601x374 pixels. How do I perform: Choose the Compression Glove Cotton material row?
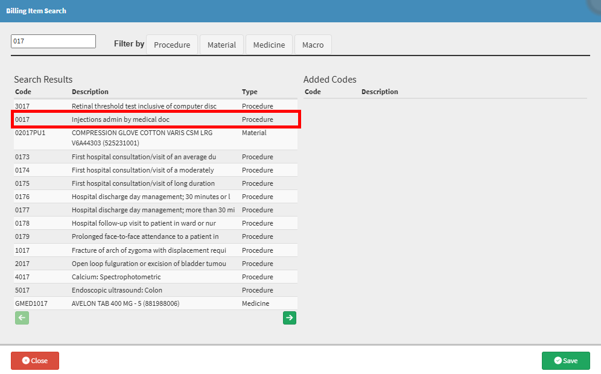coord(156,138)
